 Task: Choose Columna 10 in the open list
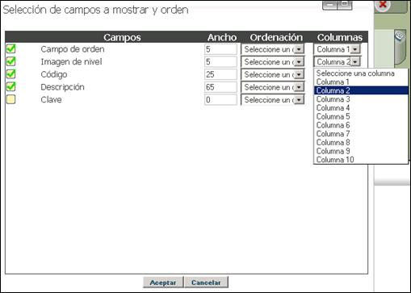(361, 159)
